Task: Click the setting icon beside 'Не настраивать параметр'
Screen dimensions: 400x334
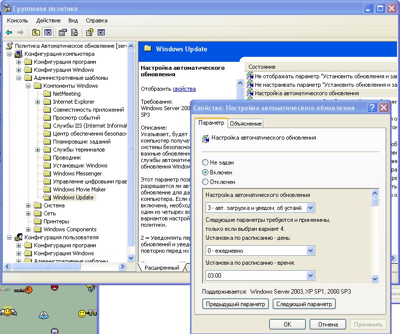Action: point(250,84)
